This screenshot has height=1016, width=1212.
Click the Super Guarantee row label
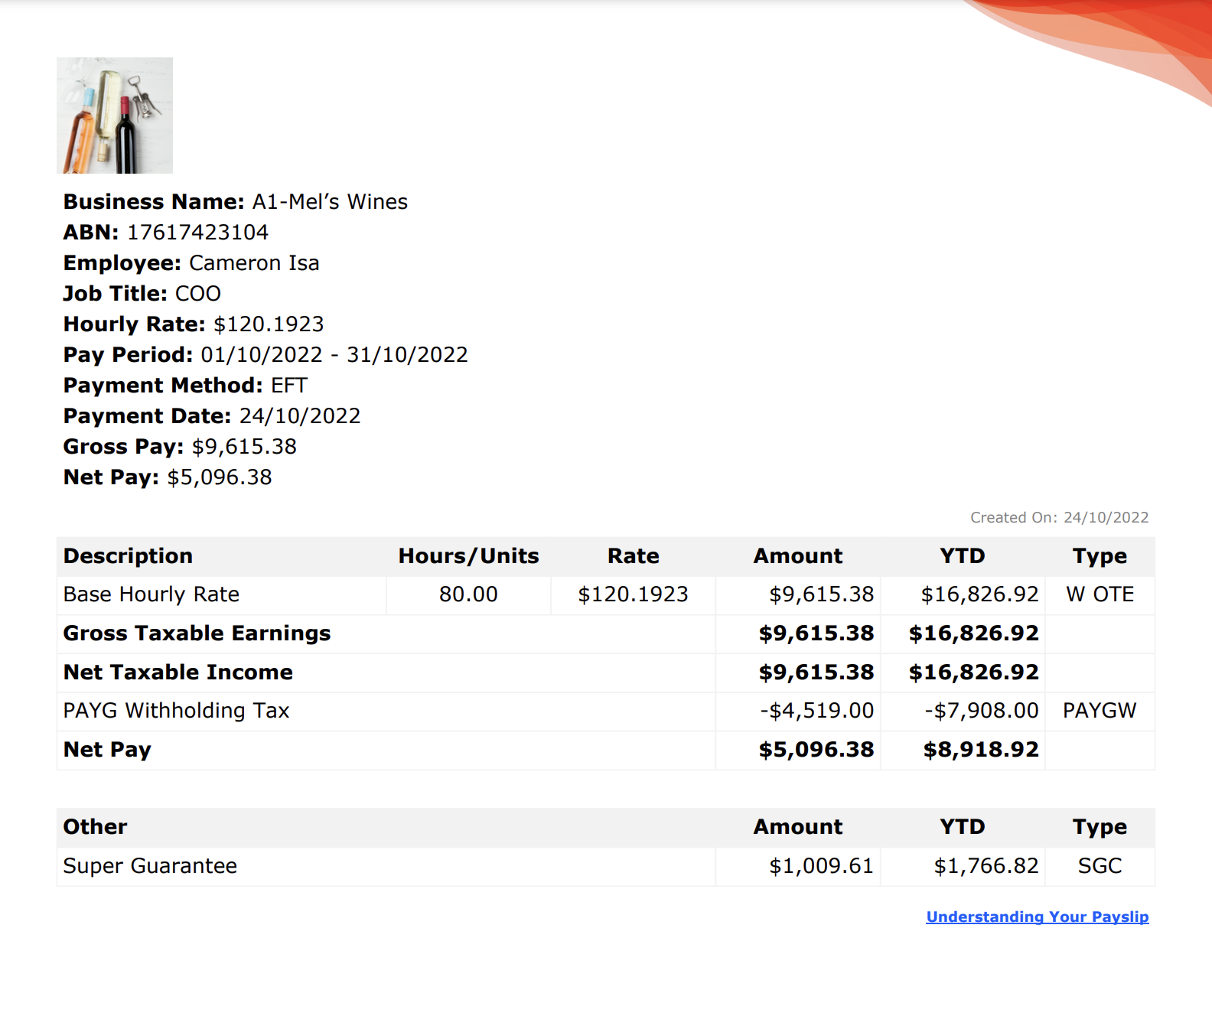[150, 866]
